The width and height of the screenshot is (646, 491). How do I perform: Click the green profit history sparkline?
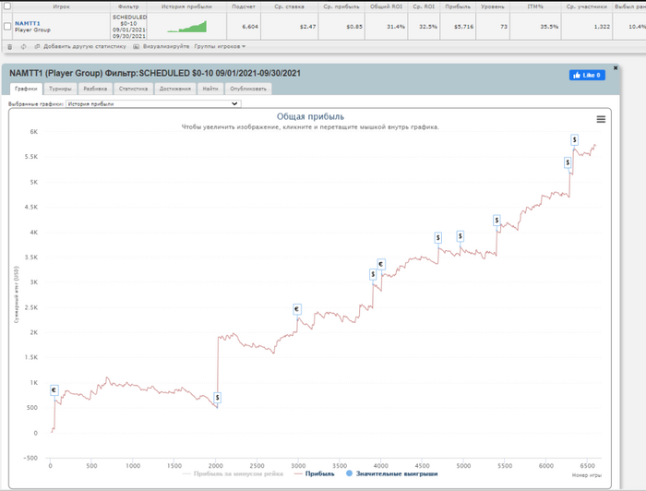(187, 27)
